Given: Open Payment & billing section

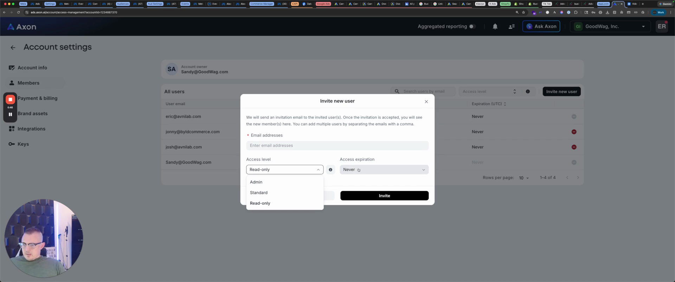Looking at the screenshot, I should tap(37, 98).
